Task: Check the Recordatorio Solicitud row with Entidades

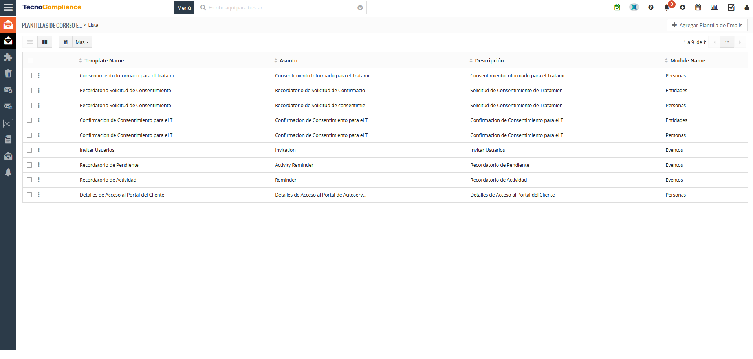Action: tap(29, 90)
